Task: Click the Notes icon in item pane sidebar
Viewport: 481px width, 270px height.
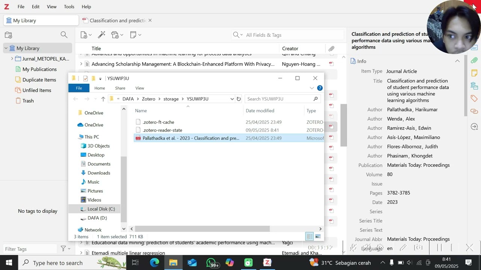Action: click(474, 73)
